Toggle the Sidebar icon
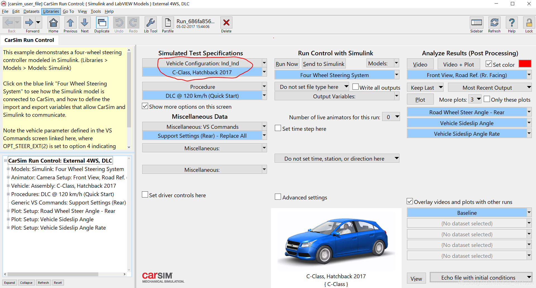 coord(477,22)
